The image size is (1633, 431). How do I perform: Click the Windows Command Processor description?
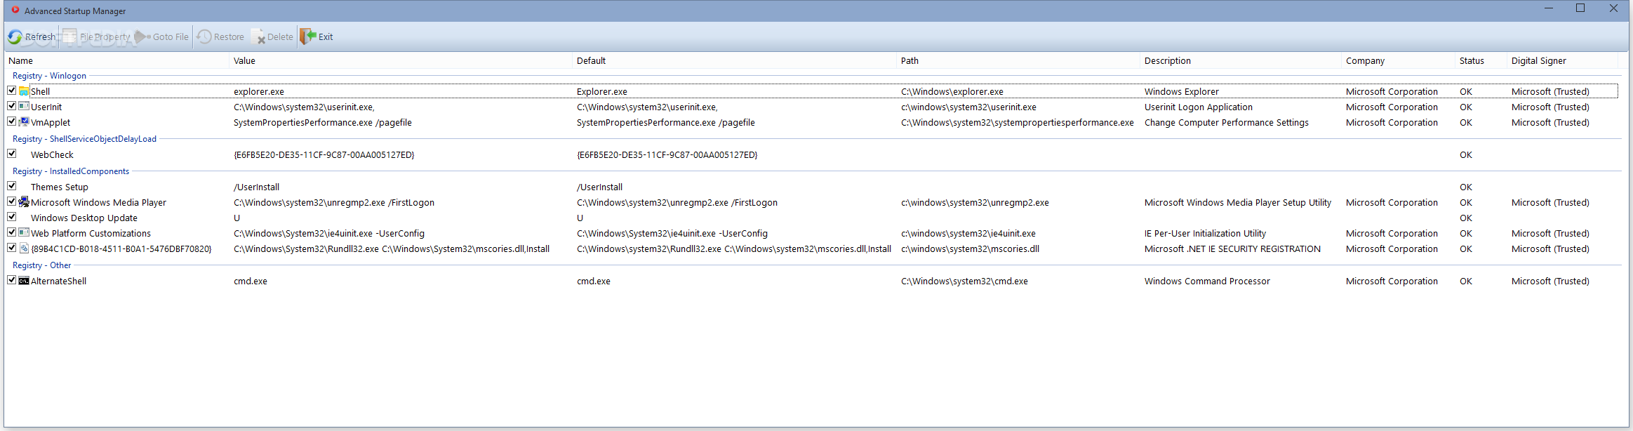[1207, 281]
